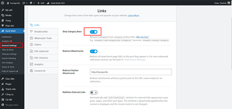Click the Edit robots.txt file icon
The image size is (232, 109).
click(31, 51)
